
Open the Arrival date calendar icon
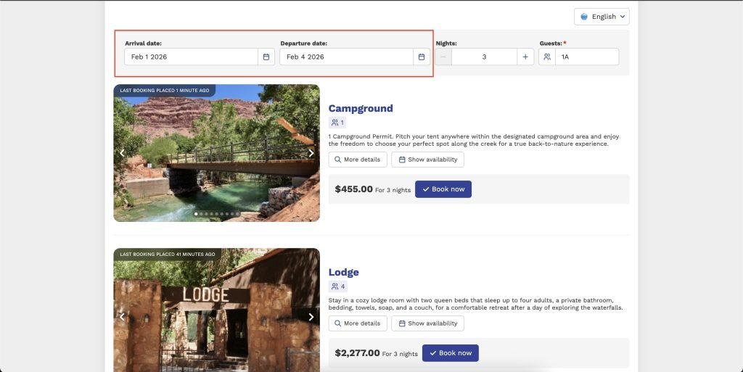pyautogui.click(x=266, y=57)
